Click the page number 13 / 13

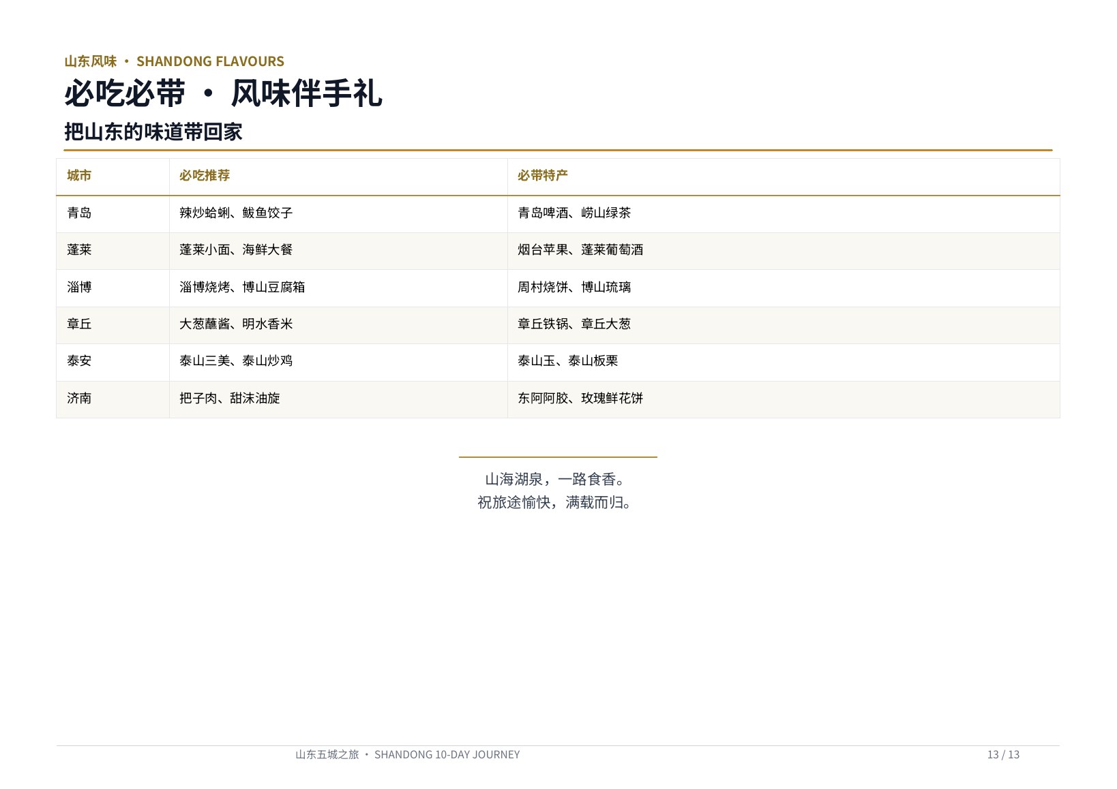pyautogui.click(x=1003, y=755)
